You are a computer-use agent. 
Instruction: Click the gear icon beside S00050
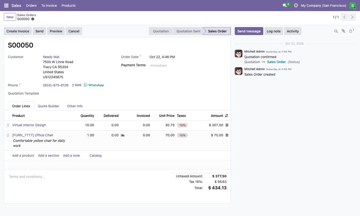click(33, 19)
